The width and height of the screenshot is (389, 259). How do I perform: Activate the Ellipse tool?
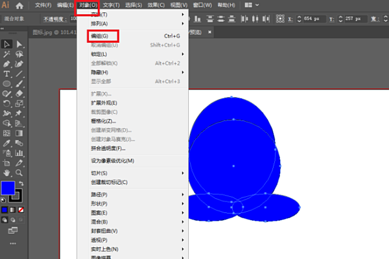(6, 84)
